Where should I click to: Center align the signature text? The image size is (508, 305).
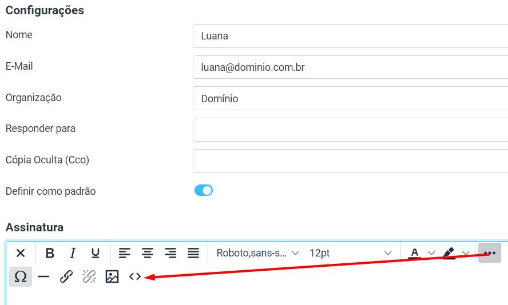[148, 253]
